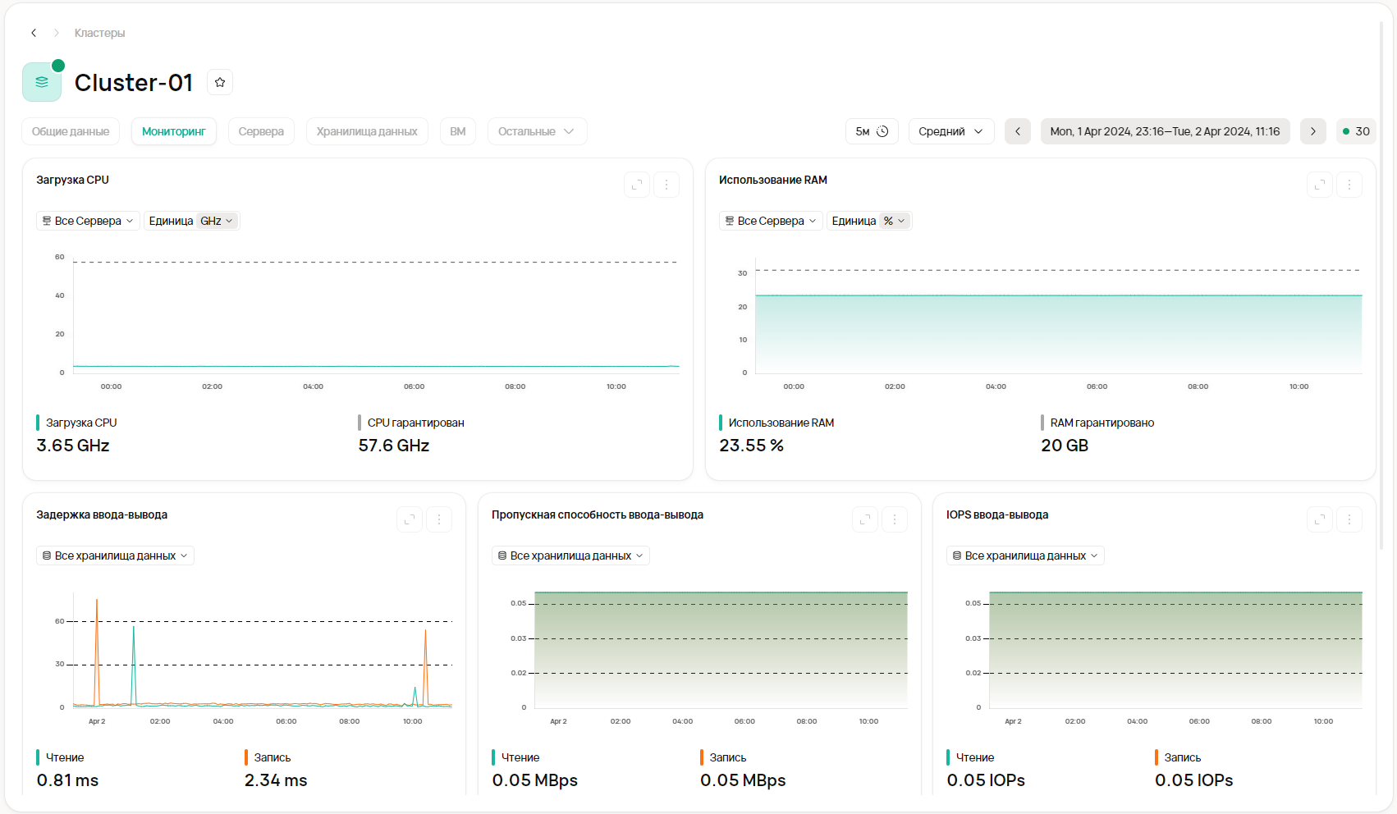Open the Средний aggregation dropdown
This screenshot has width=1397, height=814.
click(950, 131)
